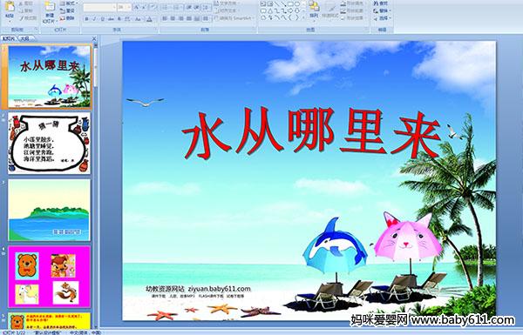This screenshot has width=523, height=335.
Task: Click the Convert to SmartArt button
Action: pyautogui.click(x=234, y=18)
